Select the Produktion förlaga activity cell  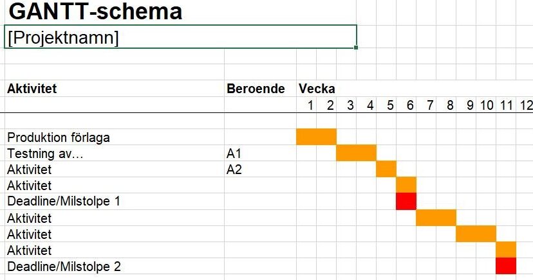pyautogui.click(x=114, y=137)
